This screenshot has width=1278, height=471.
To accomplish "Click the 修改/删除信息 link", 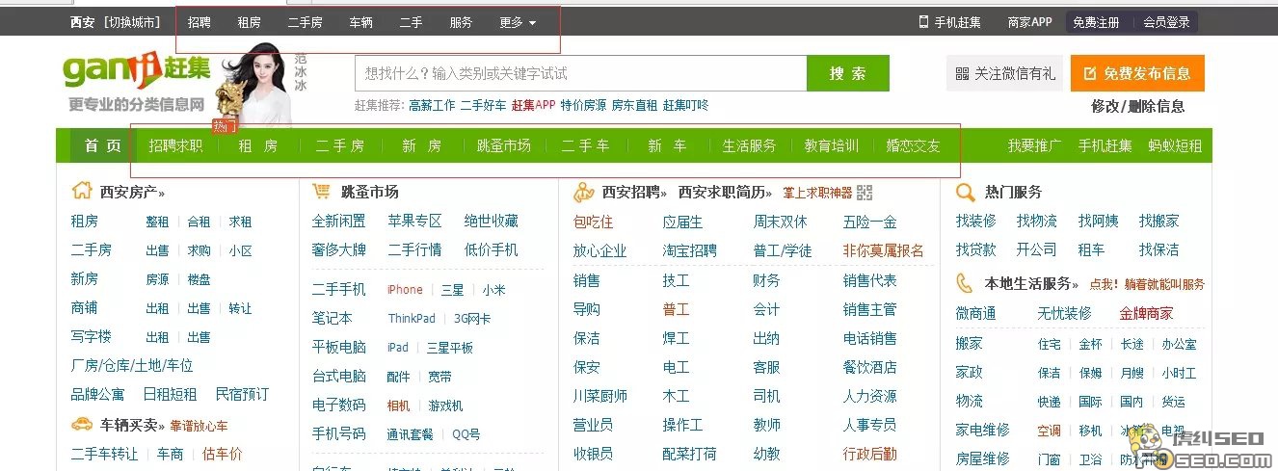I will 1138,106.
